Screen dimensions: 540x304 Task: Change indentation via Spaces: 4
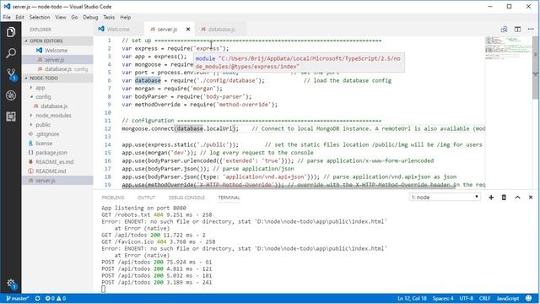point(443,298)
